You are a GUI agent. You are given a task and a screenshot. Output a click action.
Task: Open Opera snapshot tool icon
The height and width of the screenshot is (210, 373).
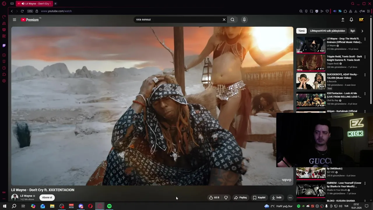coord(311,11)
